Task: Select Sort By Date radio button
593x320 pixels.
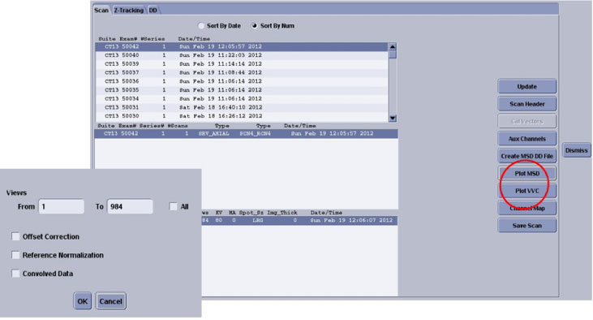Action: click(201, 26)
